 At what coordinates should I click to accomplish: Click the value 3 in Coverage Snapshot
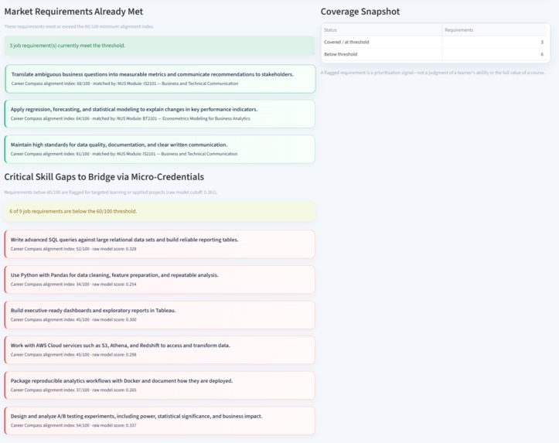(542, 42)
